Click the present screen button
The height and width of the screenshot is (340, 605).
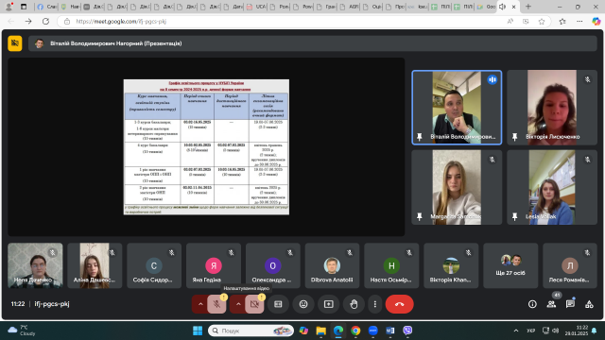(329, 304)
